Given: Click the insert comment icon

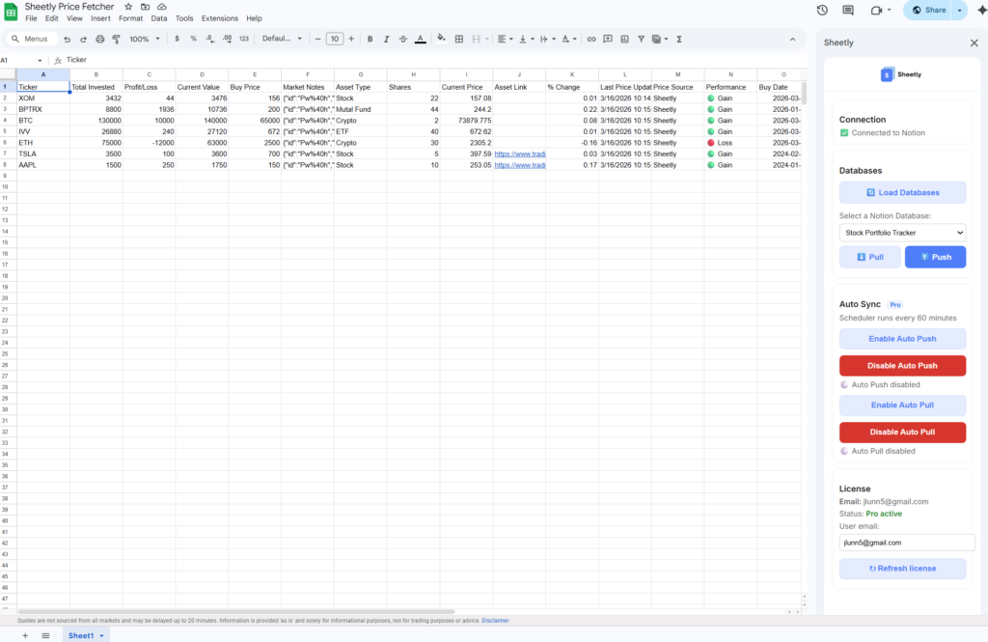Looking at the screenshot, I should point(608,40).
